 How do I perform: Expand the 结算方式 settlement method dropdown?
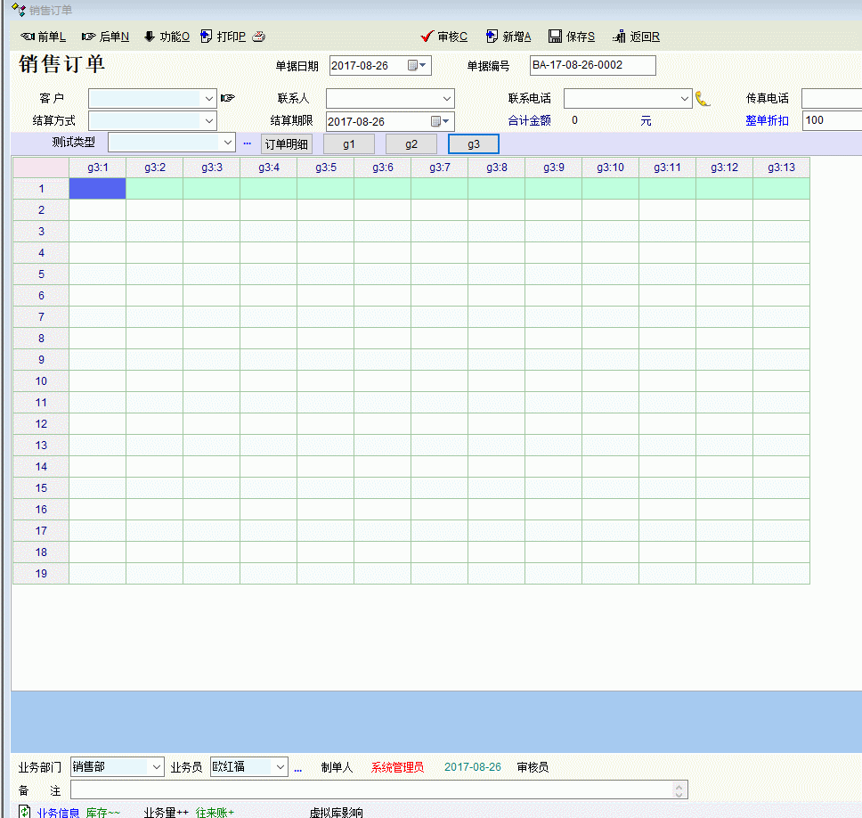click(209, 120)
